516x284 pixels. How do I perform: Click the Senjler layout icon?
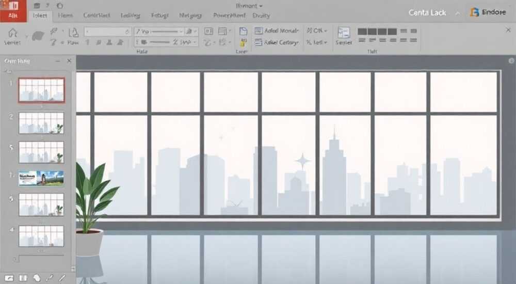coord(344,33)
